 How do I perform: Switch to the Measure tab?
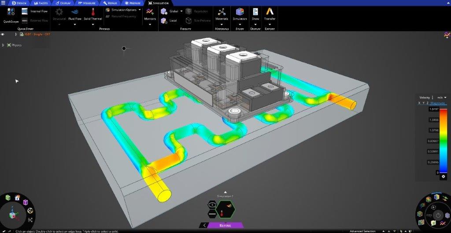(x=87, y=3)
